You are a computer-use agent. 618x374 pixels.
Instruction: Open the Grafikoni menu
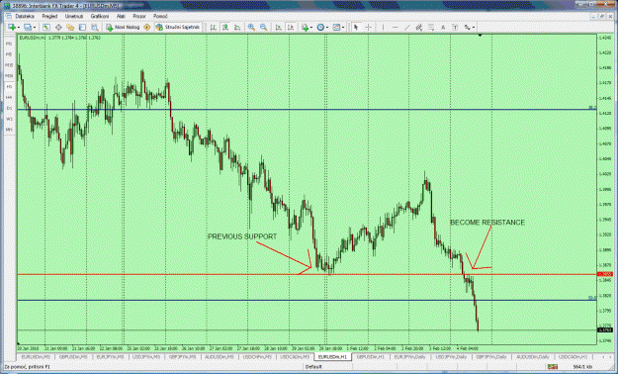coord(100,16)
